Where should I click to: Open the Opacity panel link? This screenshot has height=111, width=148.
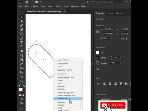tap(104, 63)
